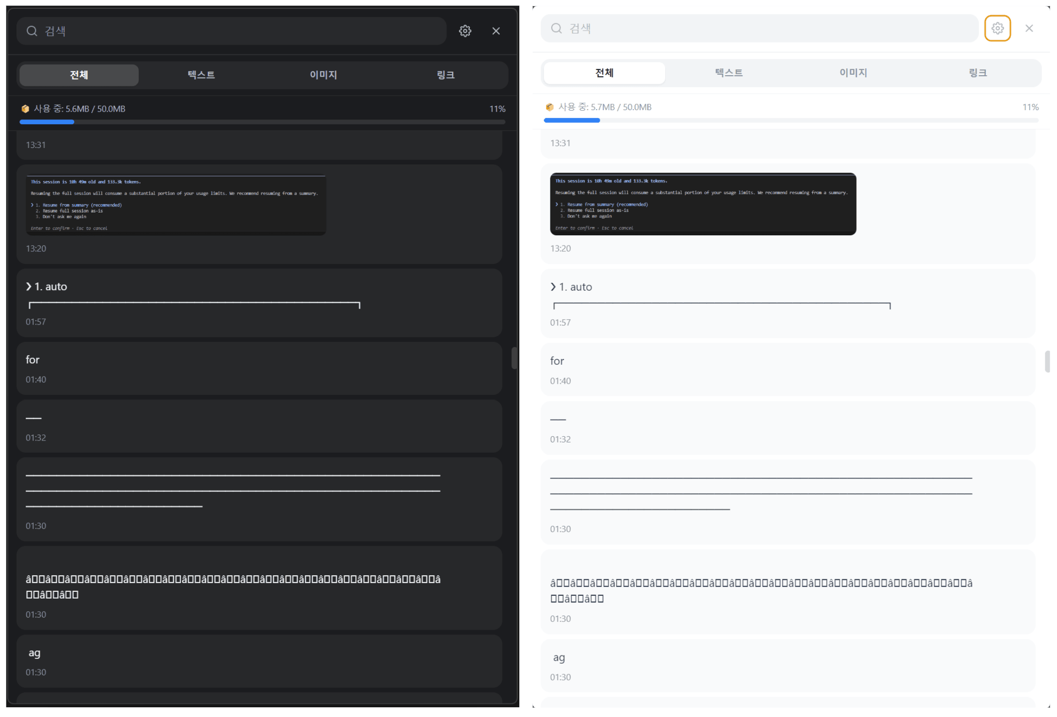Focus the 검색 search field in light panel
The image size is (1057, 717).
point(760,29)
